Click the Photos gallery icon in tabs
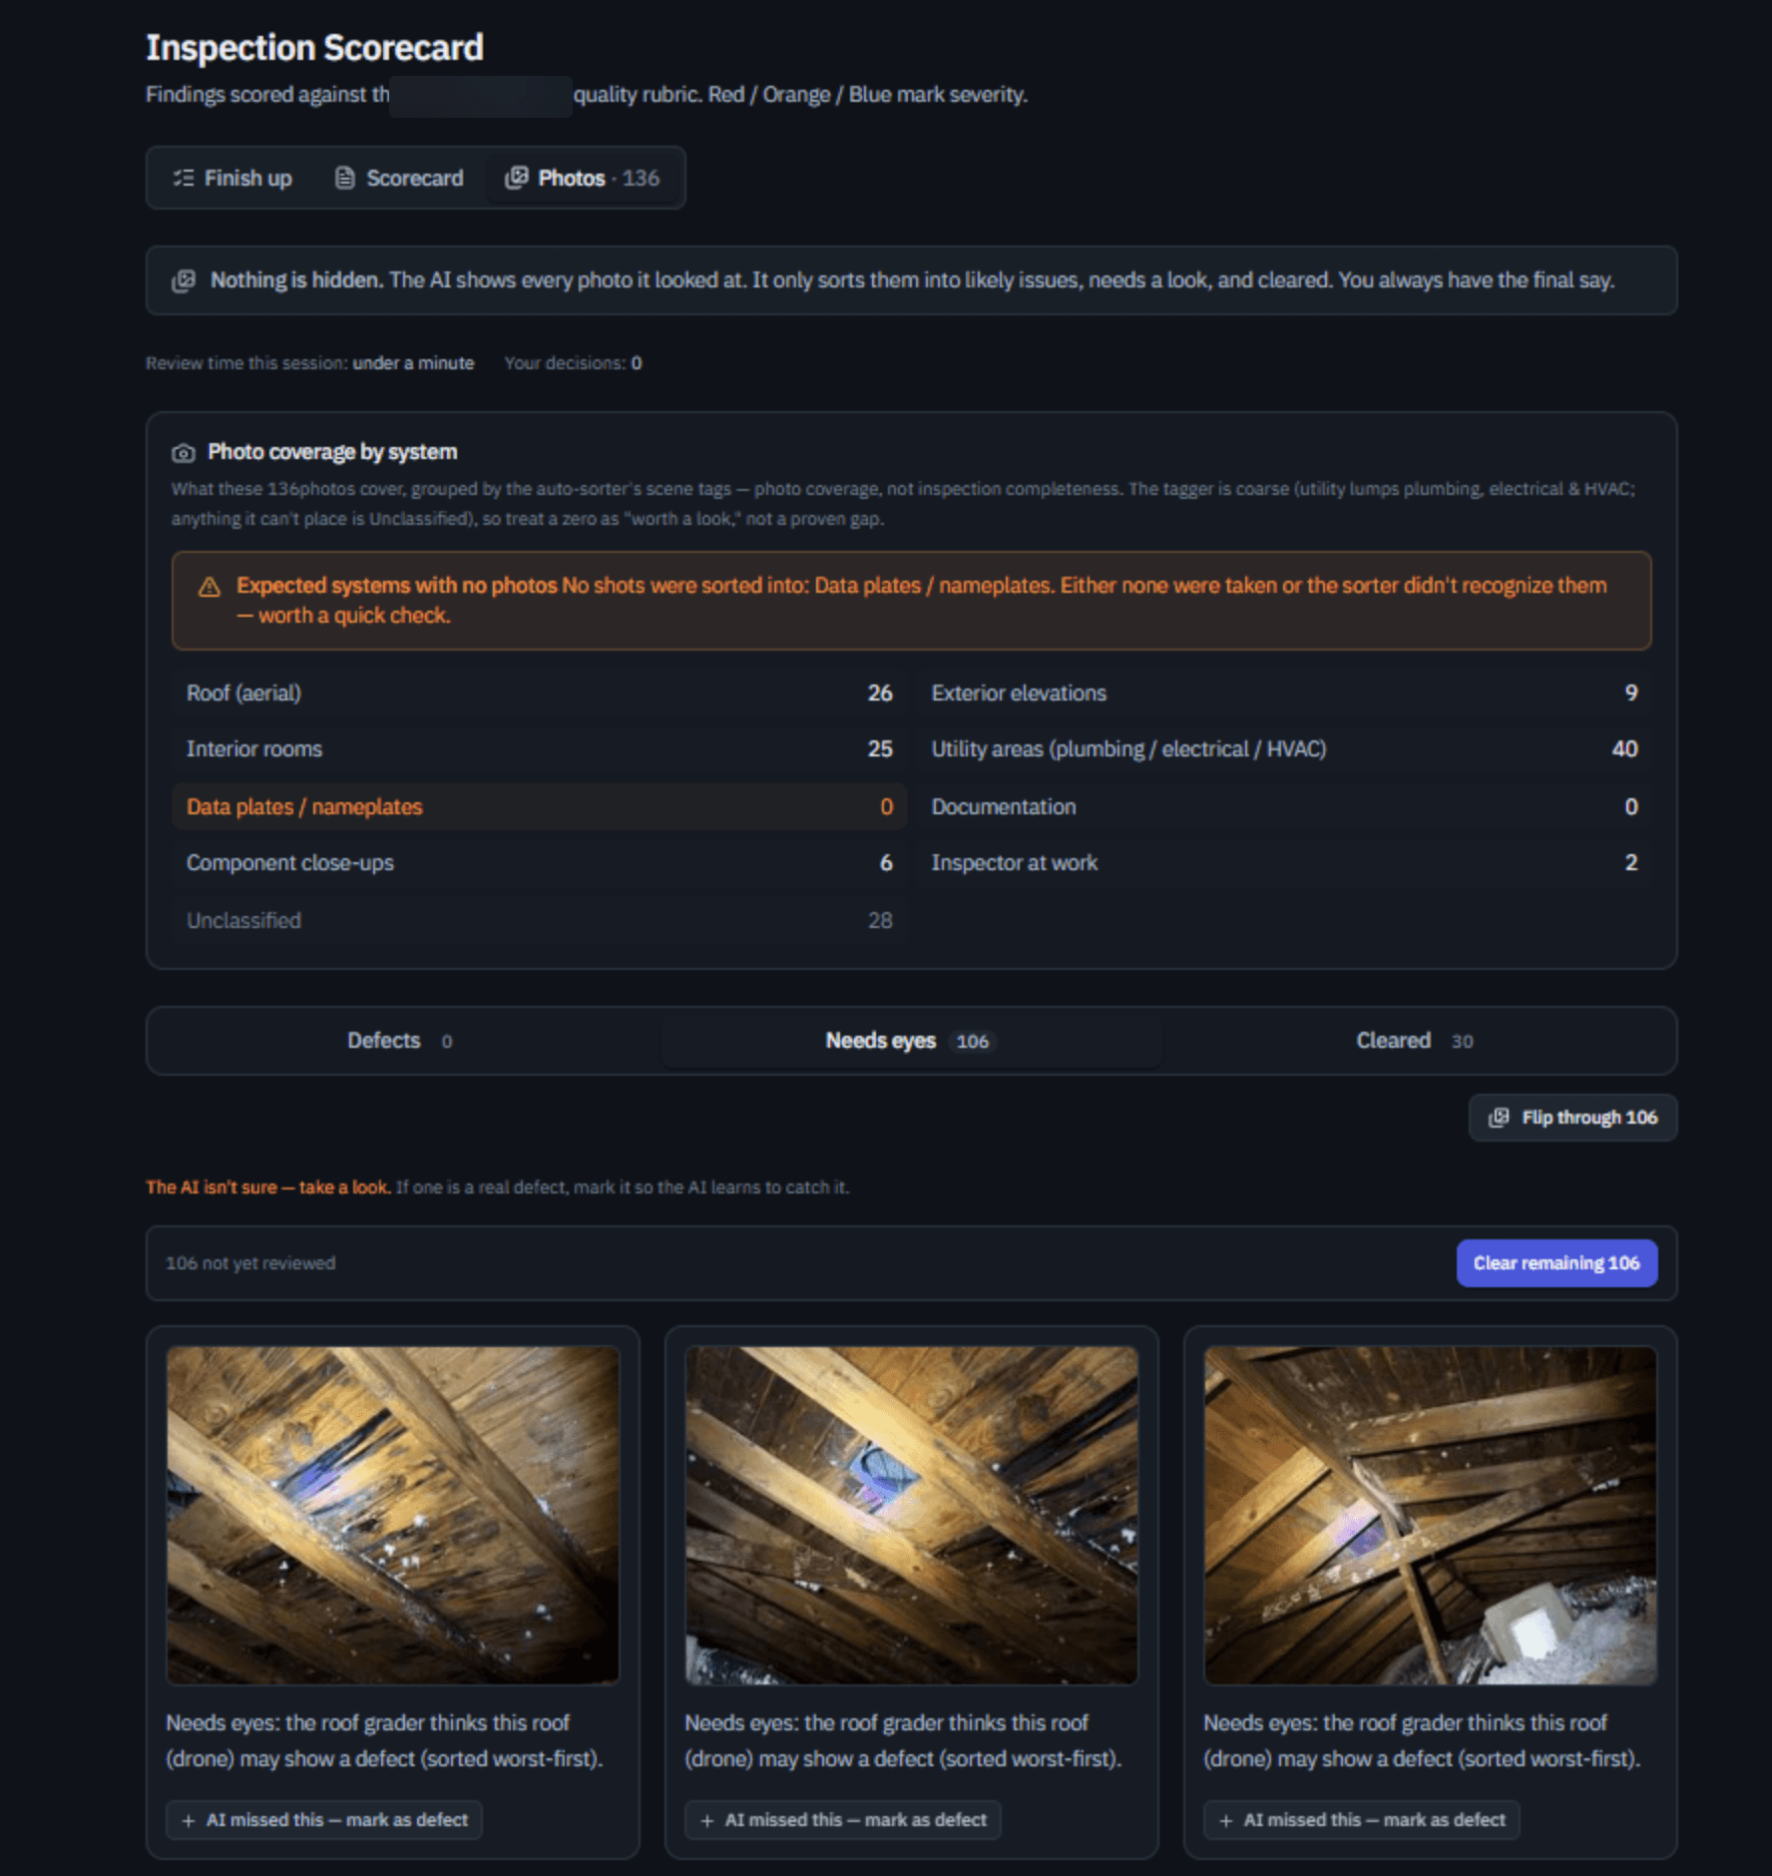The width and height of the screenshot is (1772, 1876). click(x=516, y=178)
